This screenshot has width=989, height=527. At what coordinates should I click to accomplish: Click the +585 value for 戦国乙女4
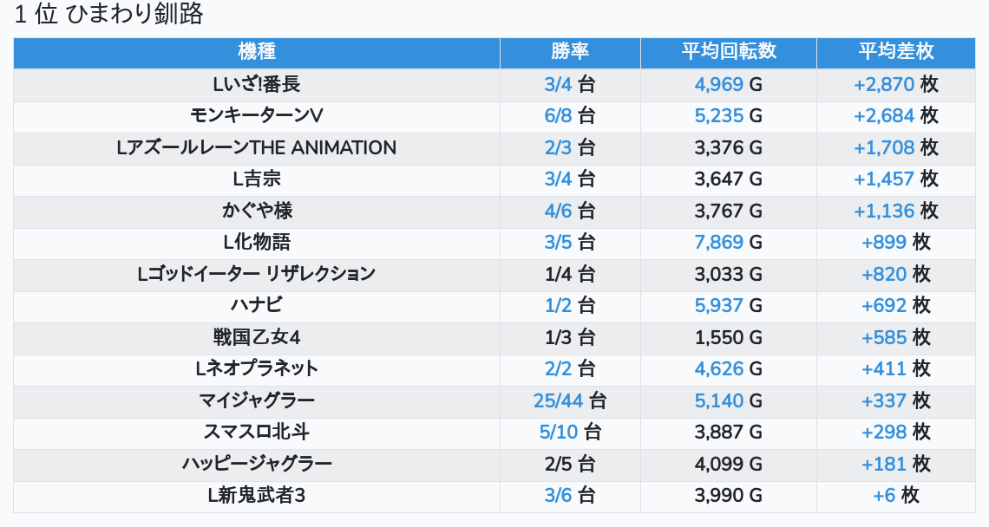884,337
